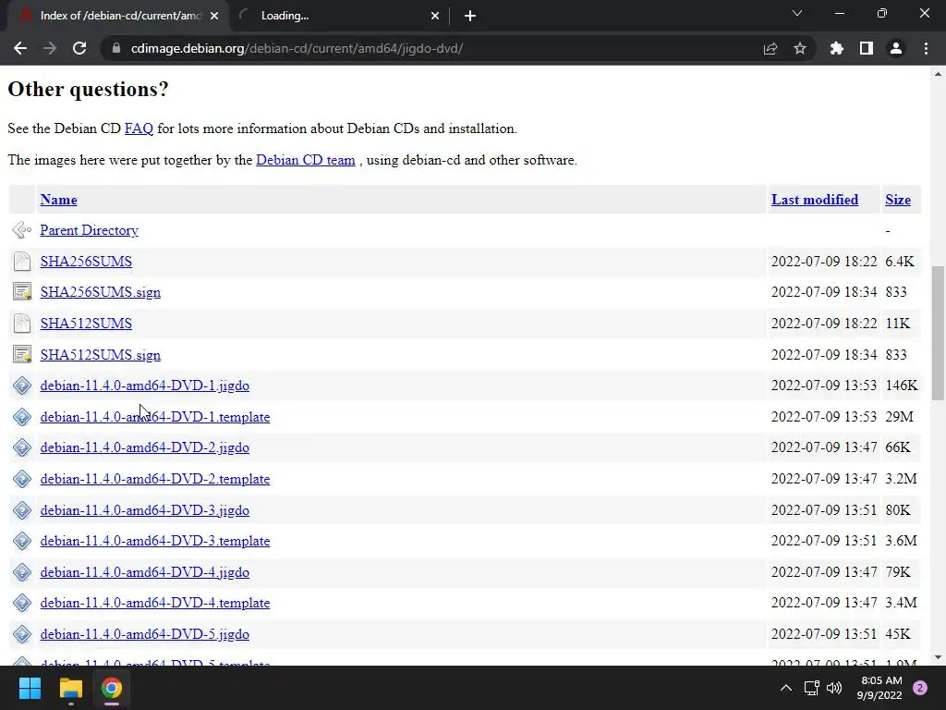The height and width of the screenshot is (710, 946).
Task: Open the Extensions puzzle icon
Action: point(836,48)
